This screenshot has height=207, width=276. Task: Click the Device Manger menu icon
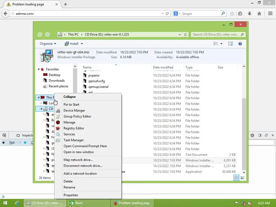(x=58, y=111)
